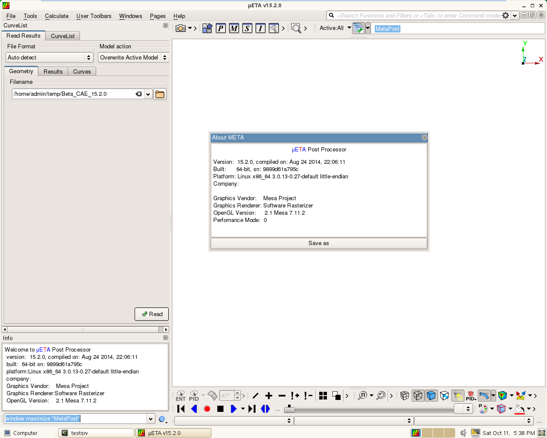Click the Read button
547x438 pixels.
point(152,314)
